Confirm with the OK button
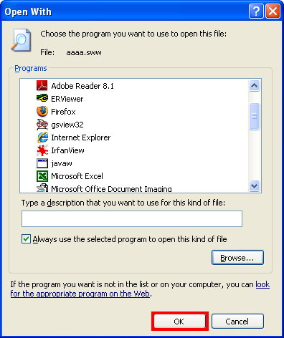 179,322
